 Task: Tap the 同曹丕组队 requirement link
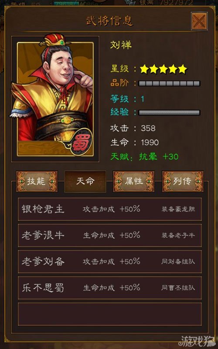point(178,288)
